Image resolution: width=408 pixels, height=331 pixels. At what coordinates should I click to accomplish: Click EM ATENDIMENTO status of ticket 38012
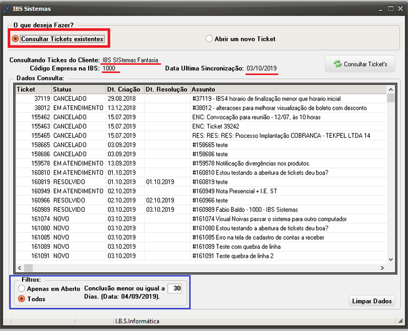[78, 108]
